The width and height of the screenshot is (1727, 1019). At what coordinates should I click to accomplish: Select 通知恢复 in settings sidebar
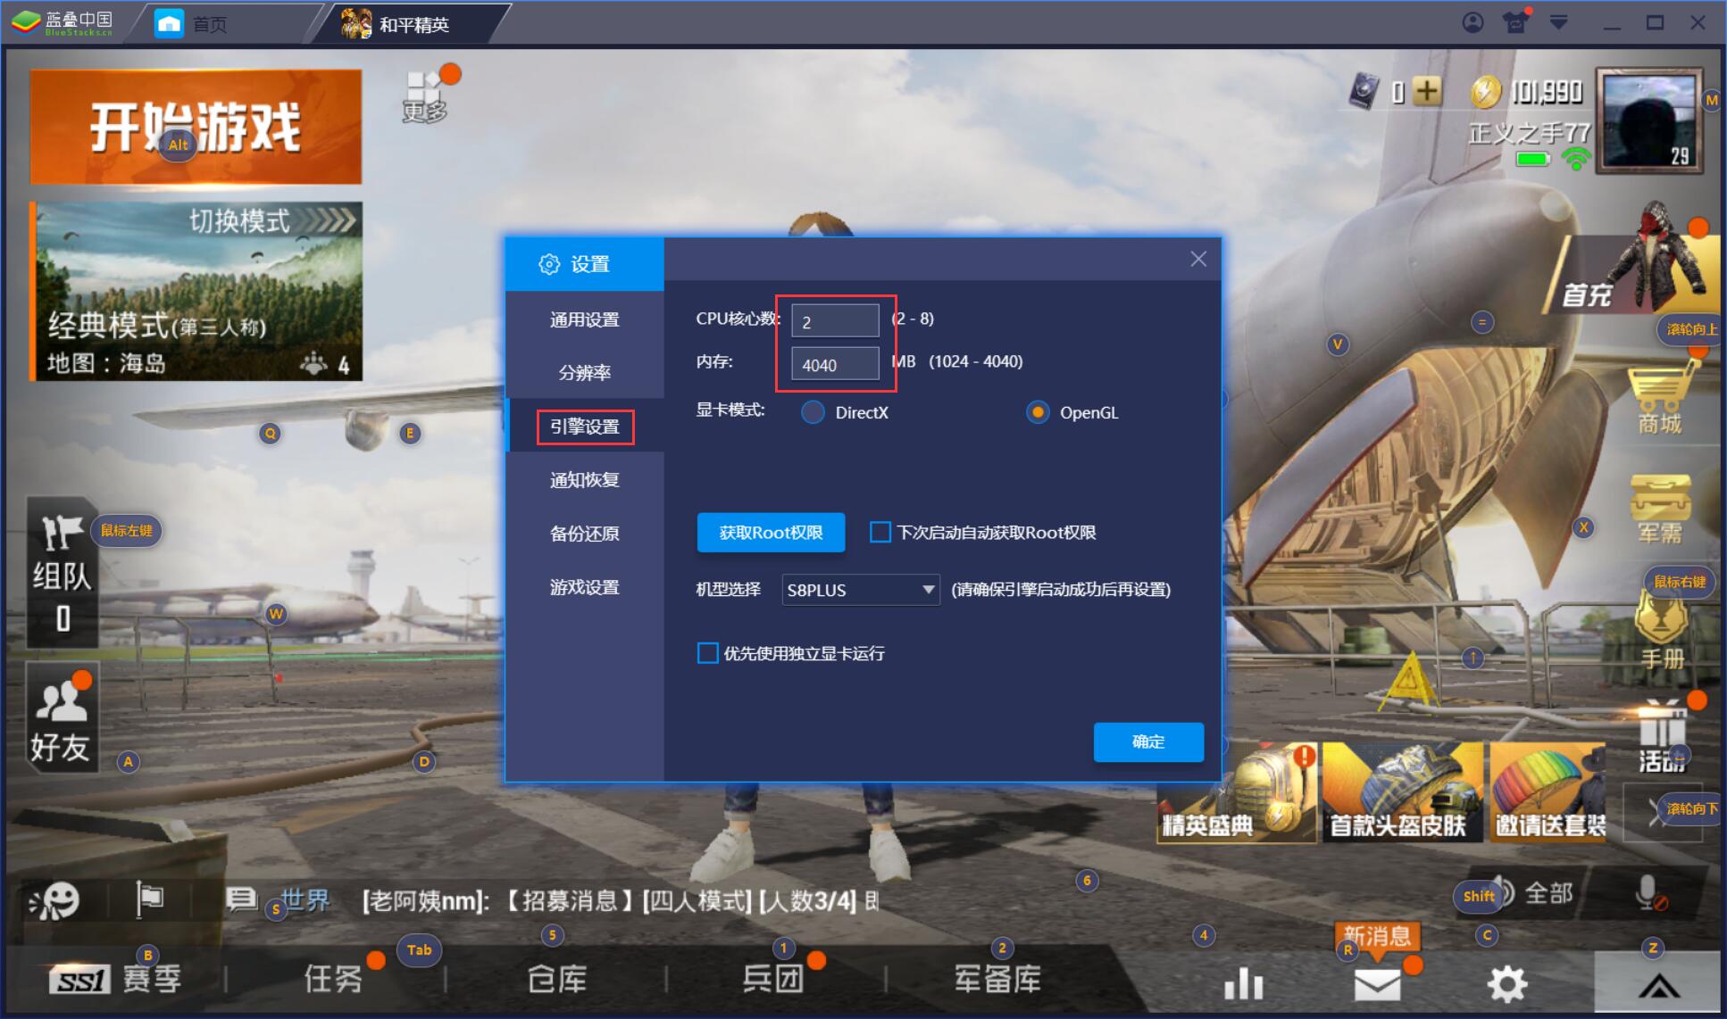pos(585,480)
